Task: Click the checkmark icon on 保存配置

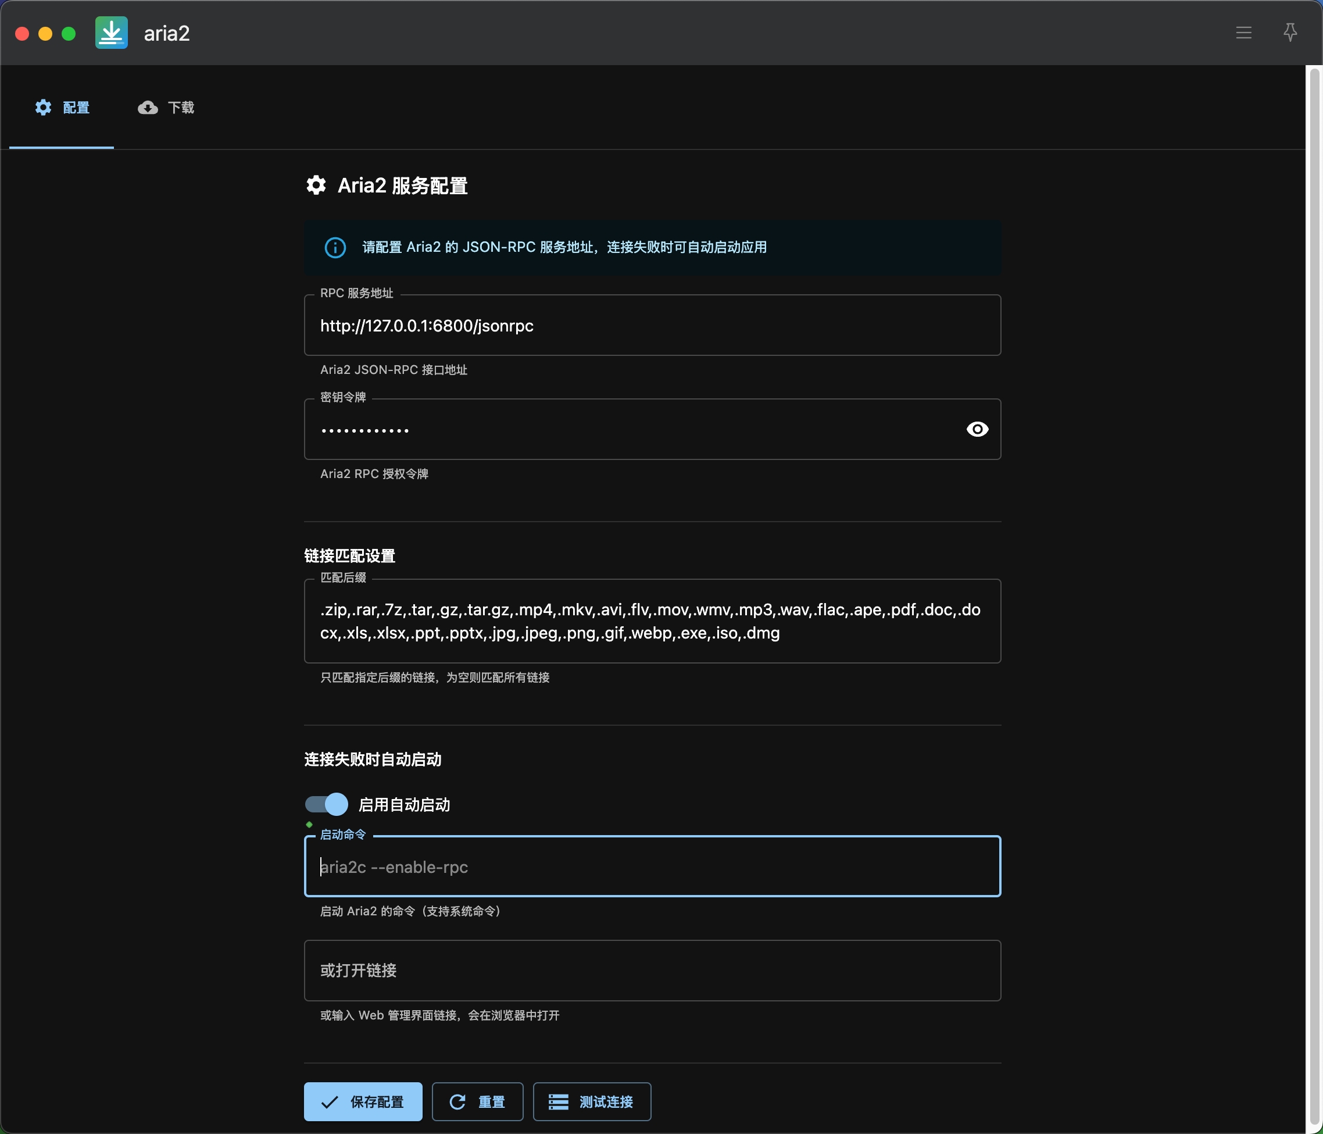Action: coord(330,1101)
